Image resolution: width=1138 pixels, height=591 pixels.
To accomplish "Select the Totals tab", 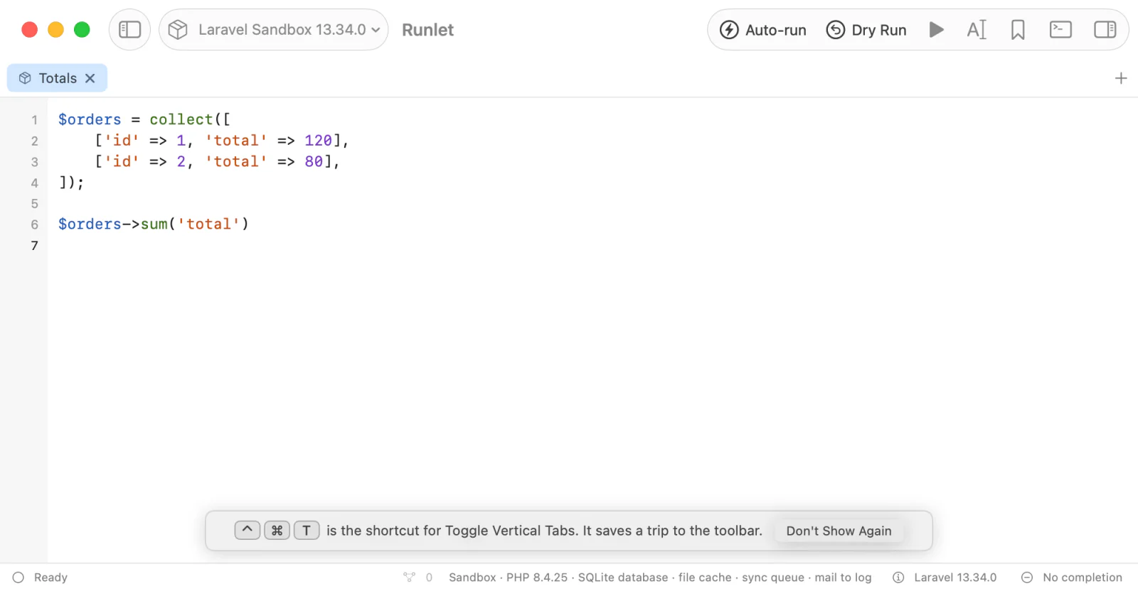I will tap(57, 78).
